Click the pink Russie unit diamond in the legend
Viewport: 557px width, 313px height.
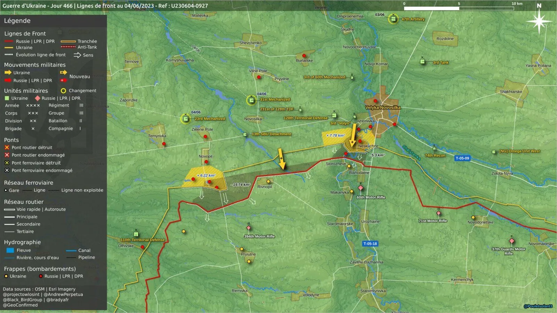pos(38,98)
